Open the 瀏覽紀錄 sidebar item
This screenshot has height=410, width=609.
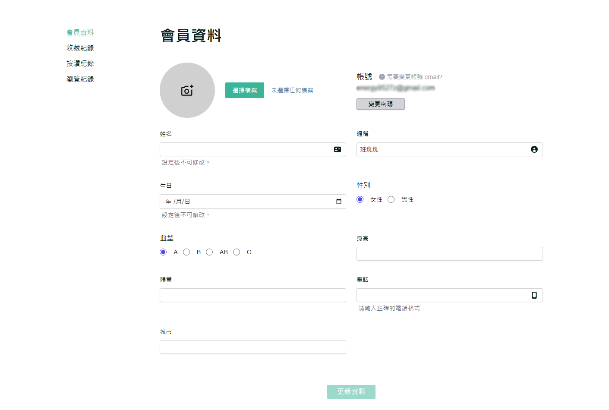[80, 79]
